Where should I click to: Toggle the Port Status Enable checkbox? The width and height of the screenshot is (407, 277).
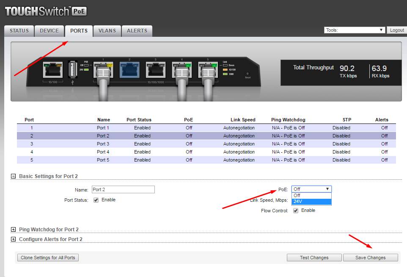click(96, 200)
